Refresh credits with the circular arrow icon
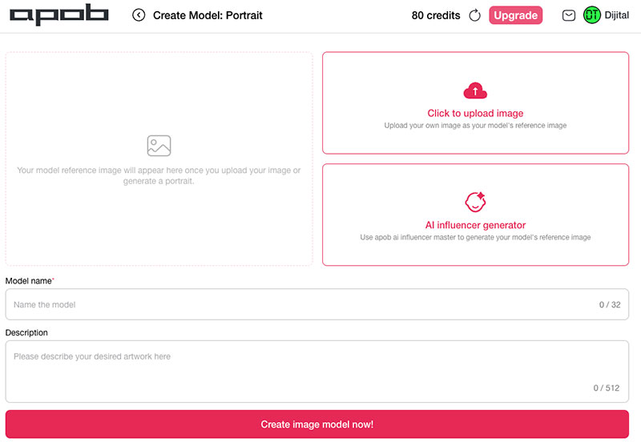This screenshot has height=442, width=641. pyautogui.click(x=474, y=15)
